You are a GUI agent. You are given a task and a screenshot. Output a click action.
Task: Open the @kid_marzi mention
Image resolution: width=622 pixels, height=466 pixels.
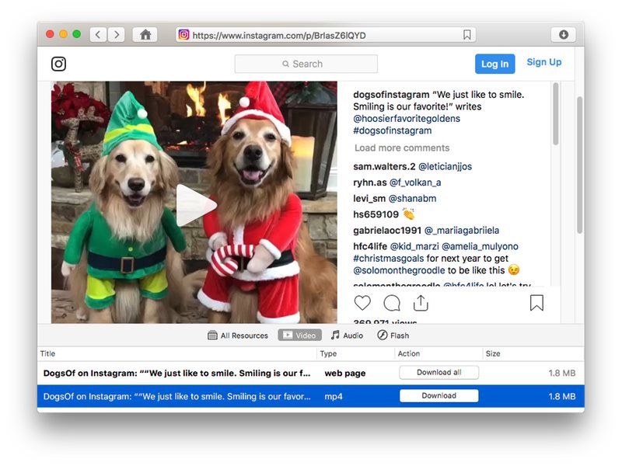coord(414,246)
